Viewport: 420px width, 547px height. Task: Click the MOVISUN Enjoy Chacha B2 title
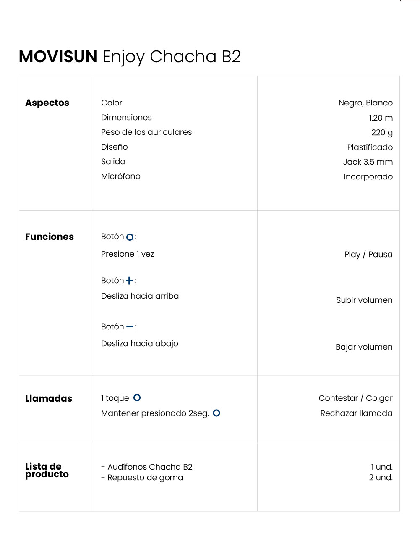pos(130,57)
